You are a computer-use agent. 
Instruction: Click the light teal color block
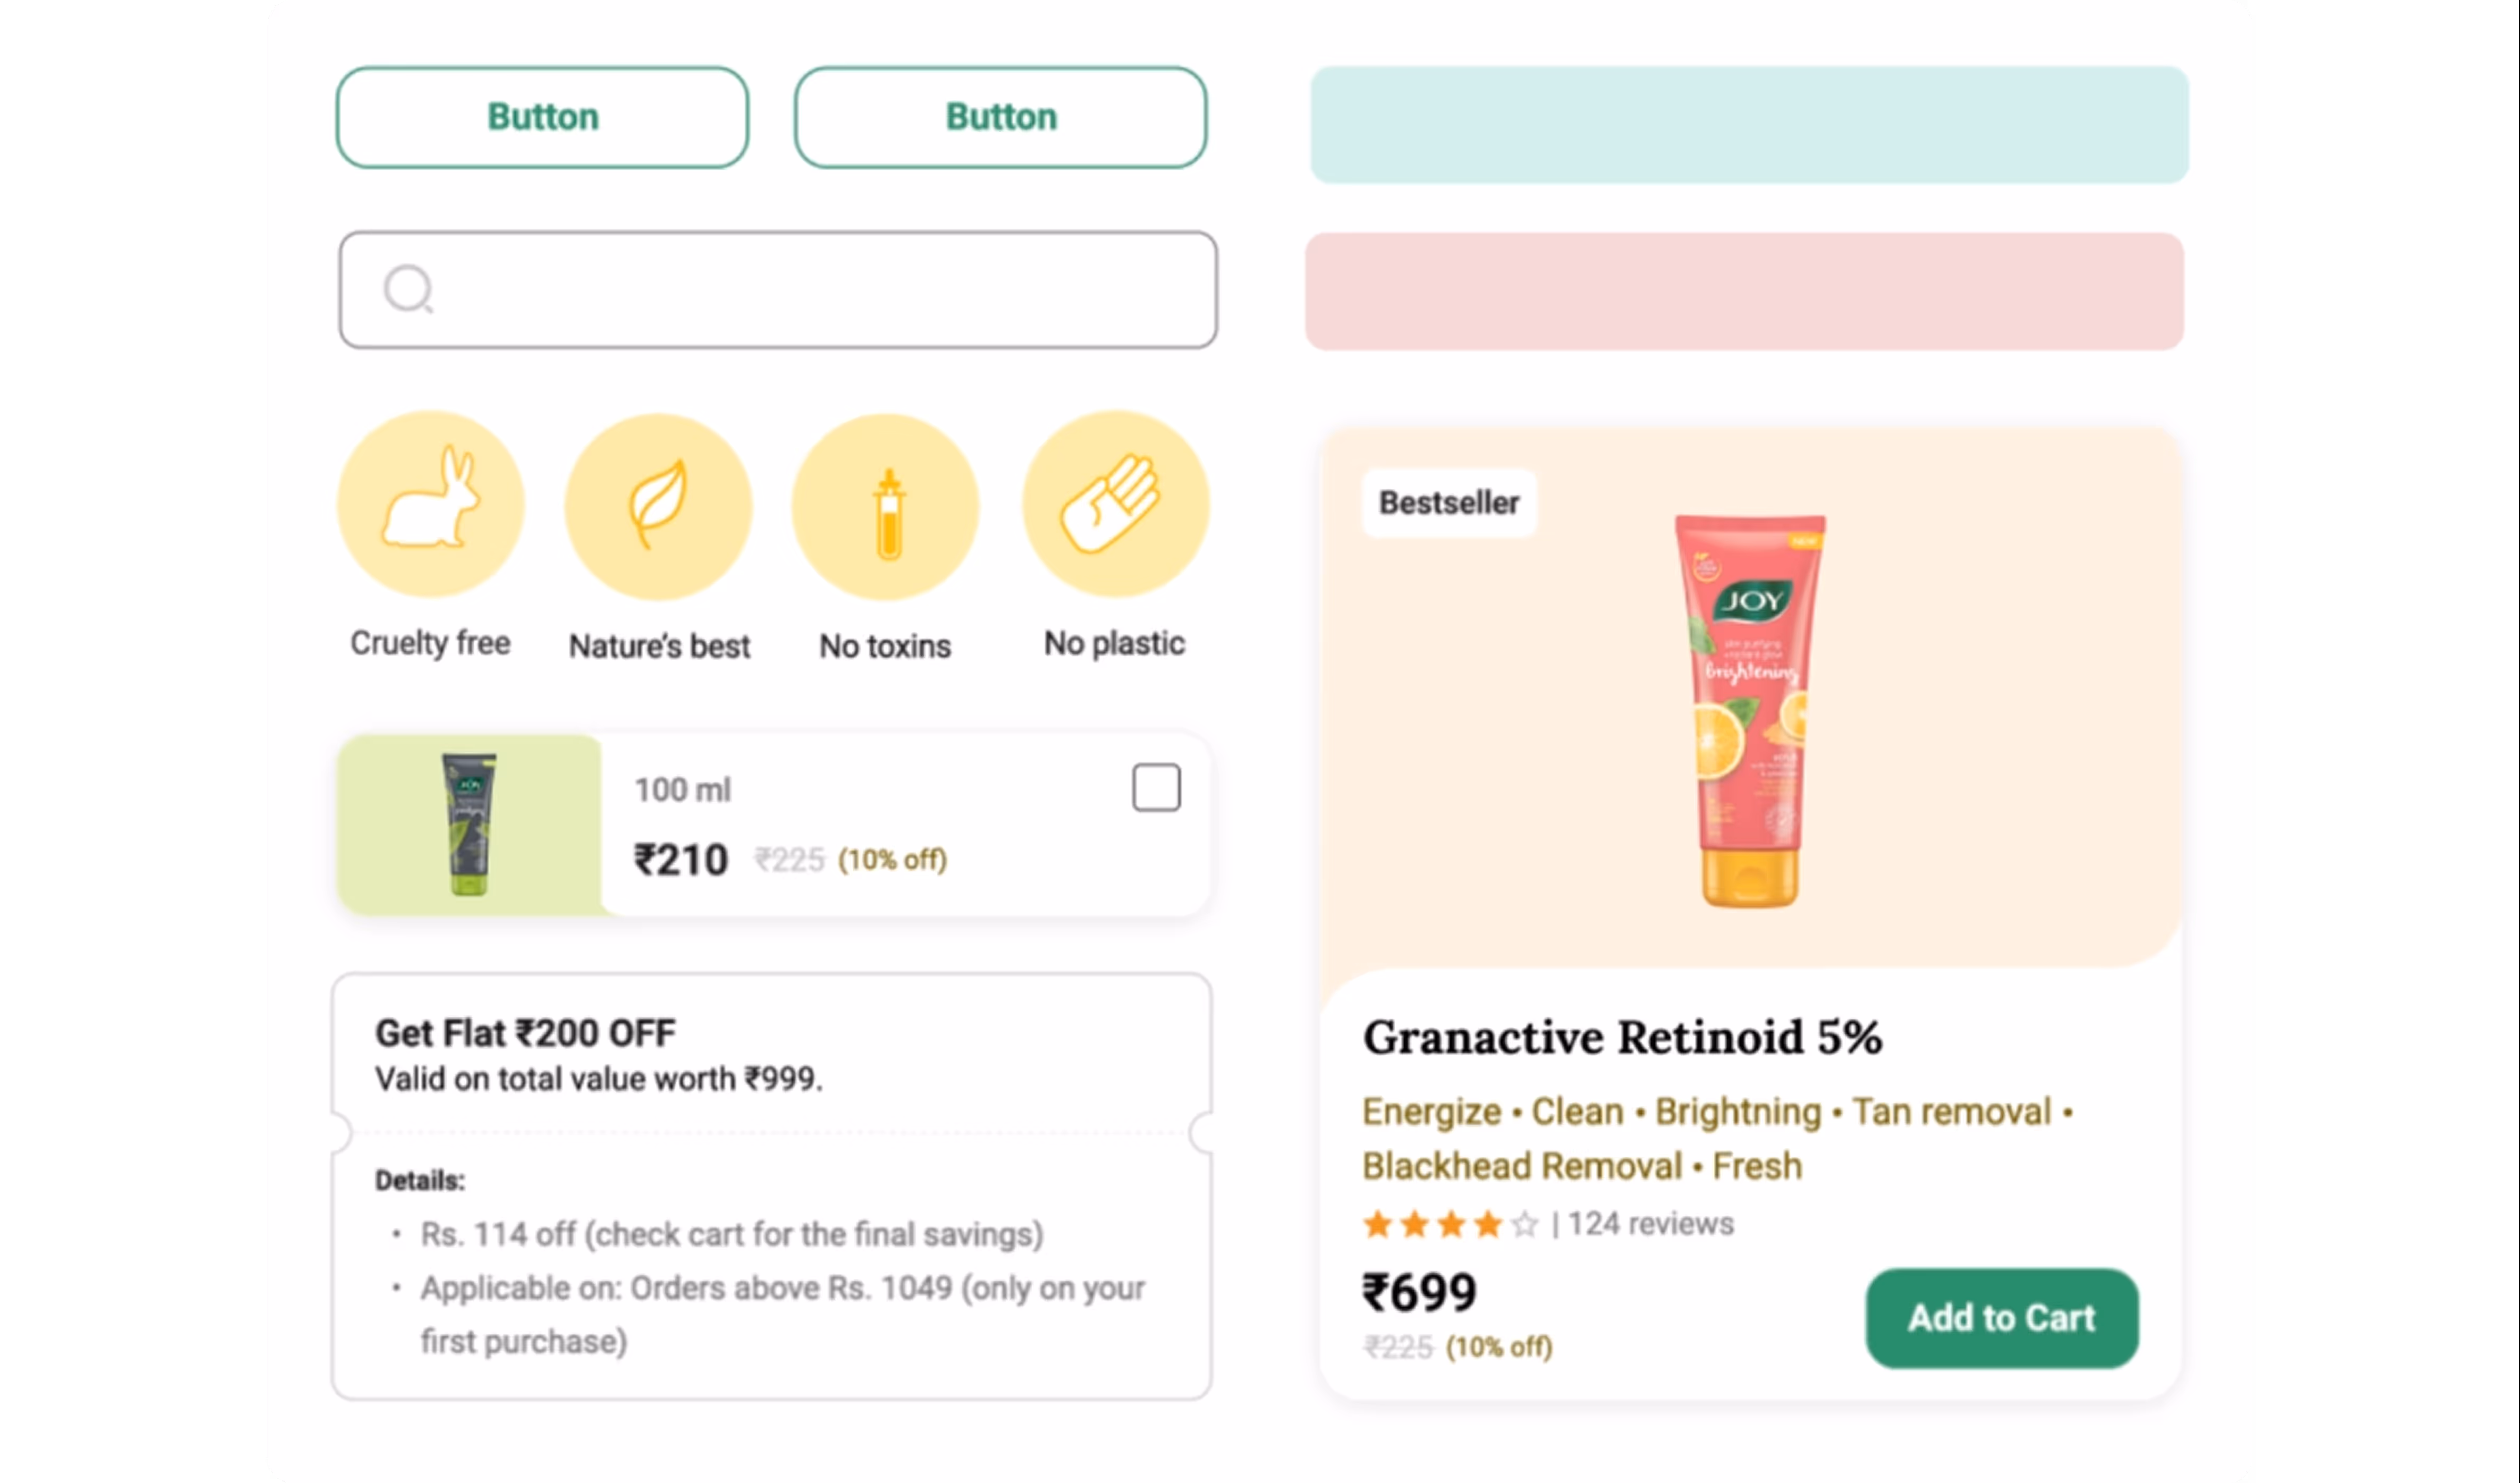pyautogui.click(x=1749, y=125)
